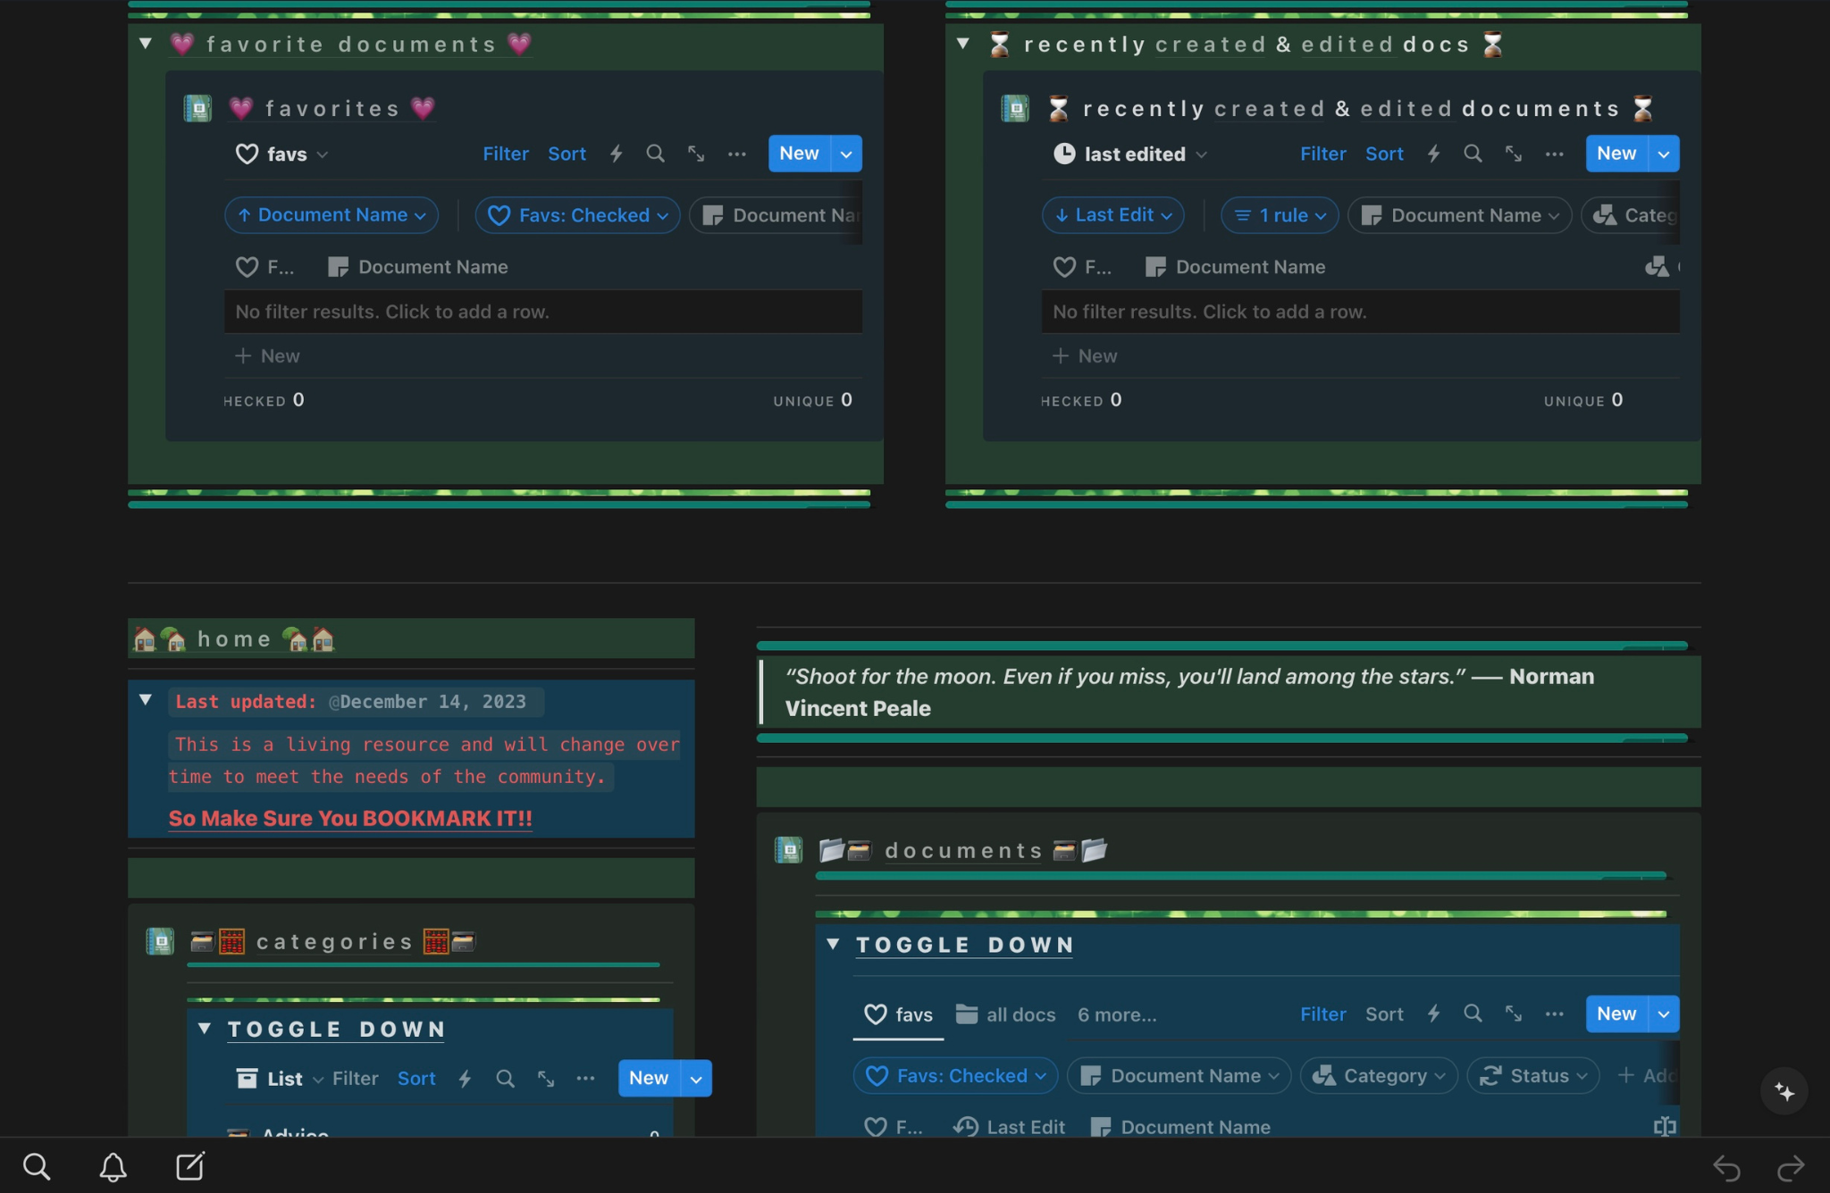Expand favorites database to full page
Image resolution: width=1830 pixels, height=1193 pixels.
(x=696, y=154)
